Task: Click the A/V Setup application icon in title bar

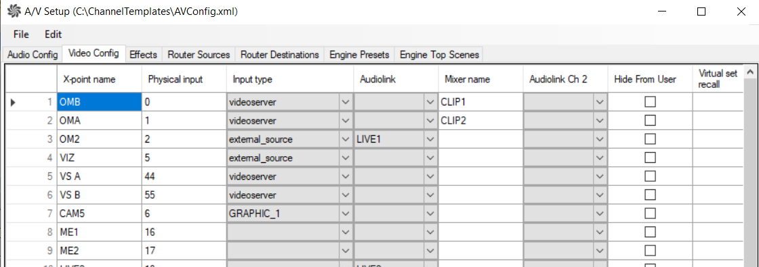Action: [14, 11]
